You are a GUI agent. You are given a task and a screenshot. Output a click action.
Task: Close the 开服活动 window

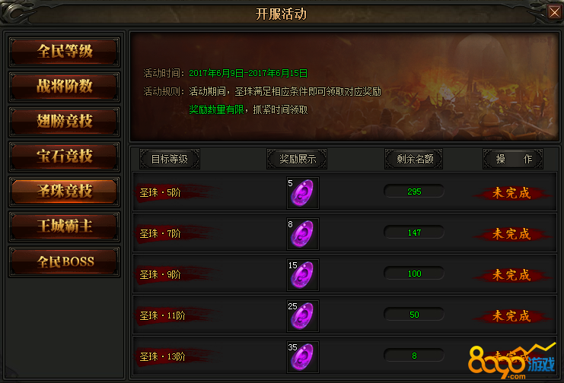tap(554, 12)
